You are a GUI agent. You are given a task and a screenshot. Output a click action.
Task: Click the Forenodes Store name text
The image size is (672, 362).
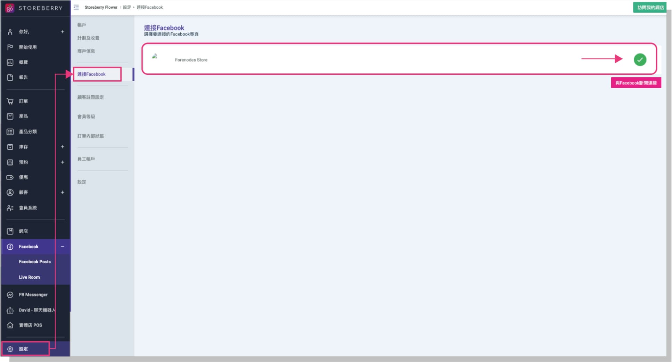(191, 60)
